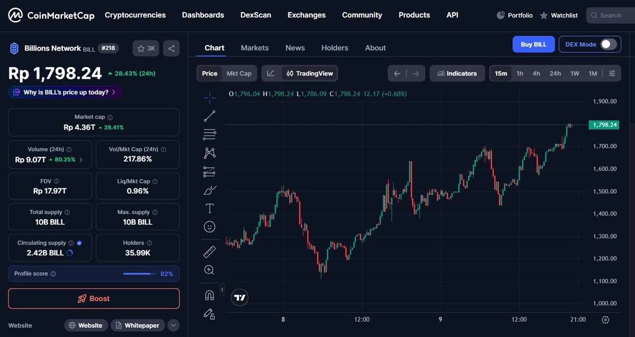Open the Exchanges menu
The height and width of the screenshot is (337, 635).
point(306,15)
